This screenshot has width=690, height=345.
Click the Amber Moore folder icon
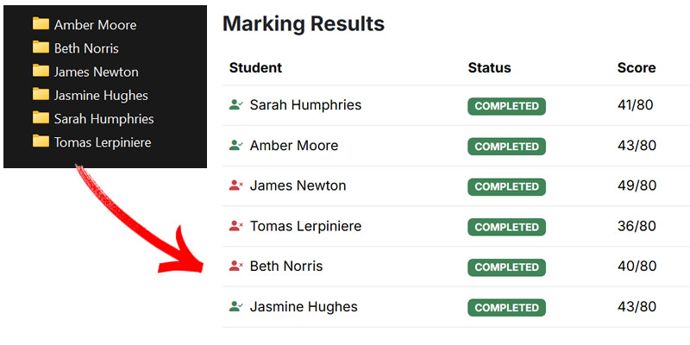[x=41, y=24]
